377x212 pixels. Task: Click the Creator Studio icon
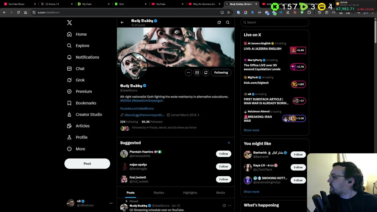pyautogui.click(x=69, y=115)
